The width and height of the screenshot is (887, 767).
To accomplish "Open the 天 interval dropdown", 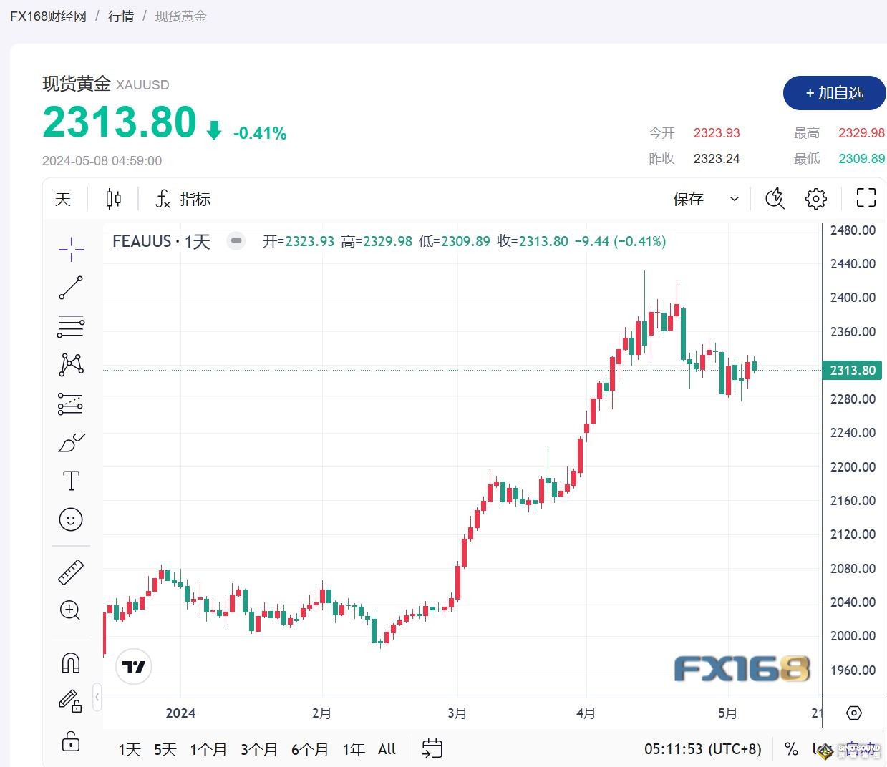I will coord(63,199).
